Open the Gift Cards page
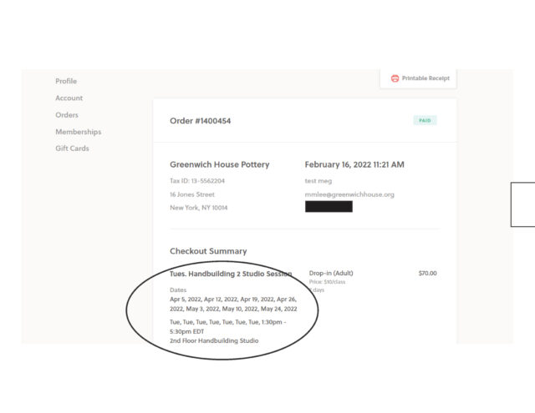The width and height of the screenshot is (535, 413). point(72,149)
